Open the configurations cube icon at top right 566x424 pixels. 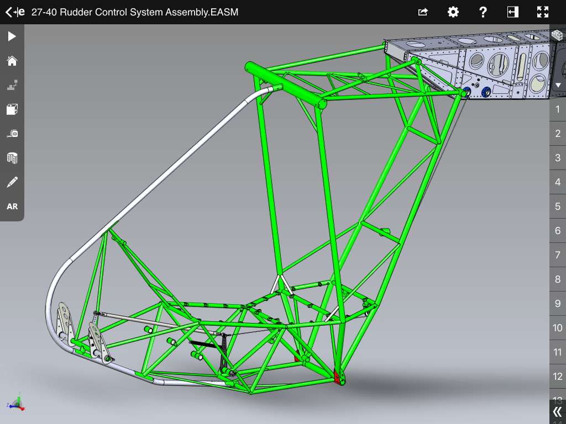tap(557, 35)
